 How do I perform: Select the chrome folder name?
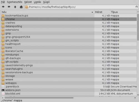[x=10, y=19]
